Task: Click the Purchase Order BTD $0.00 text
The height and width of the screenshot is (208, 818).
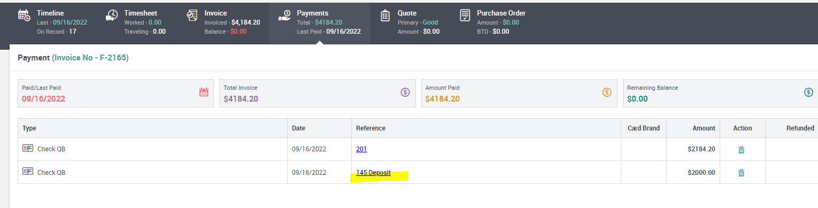Action: 493,32
